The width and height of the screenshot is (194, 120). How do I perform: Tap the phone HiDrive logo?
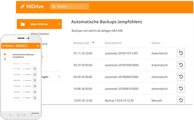[x=8, y=46]
